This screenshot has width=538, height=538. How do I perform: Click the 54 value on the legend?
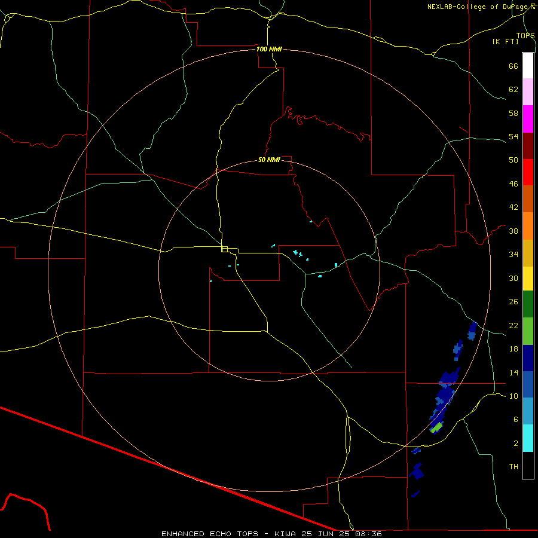(513, 136)
